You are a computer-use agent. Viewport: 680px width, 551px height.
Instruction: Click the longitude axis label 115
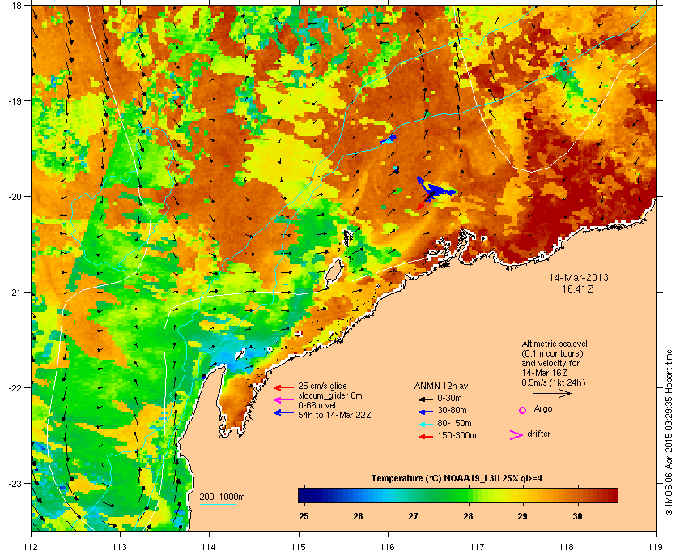(x=299, y=546)
